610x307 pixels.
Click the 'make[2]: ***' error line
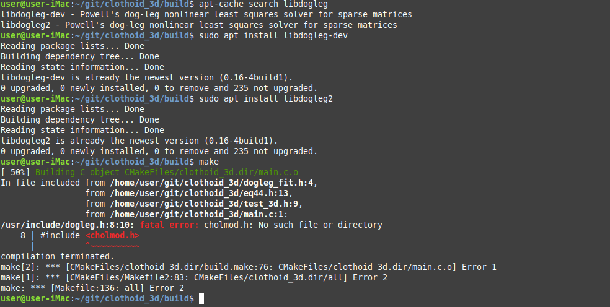point(249,267)
